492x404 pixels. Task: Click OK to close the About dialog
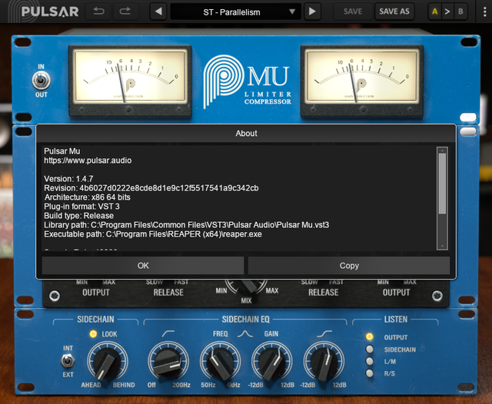coord(143,266)
